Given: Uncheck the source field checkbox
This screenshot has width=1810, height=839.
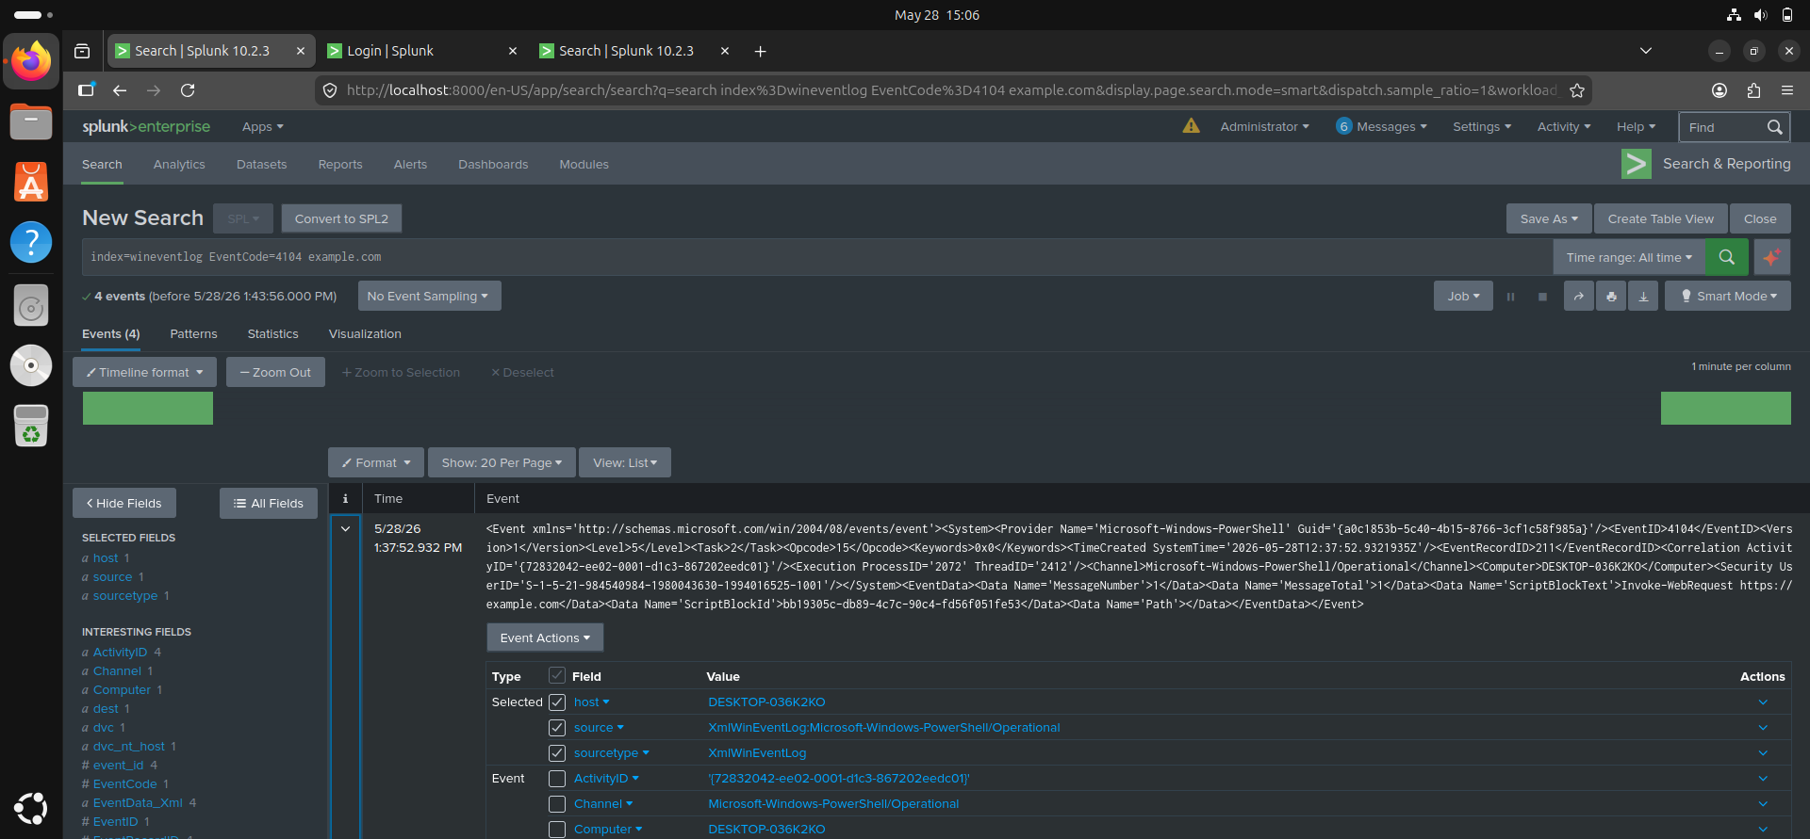Looking at the screenshot, I should pyautogui.click(x=557, y=728).
